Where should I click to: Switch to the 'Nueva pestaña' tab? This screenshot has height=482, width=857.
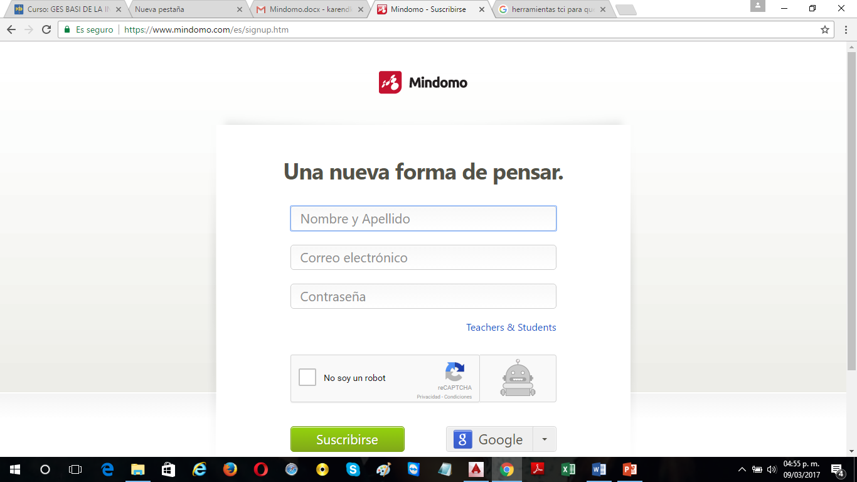click(x=188, y=9)
